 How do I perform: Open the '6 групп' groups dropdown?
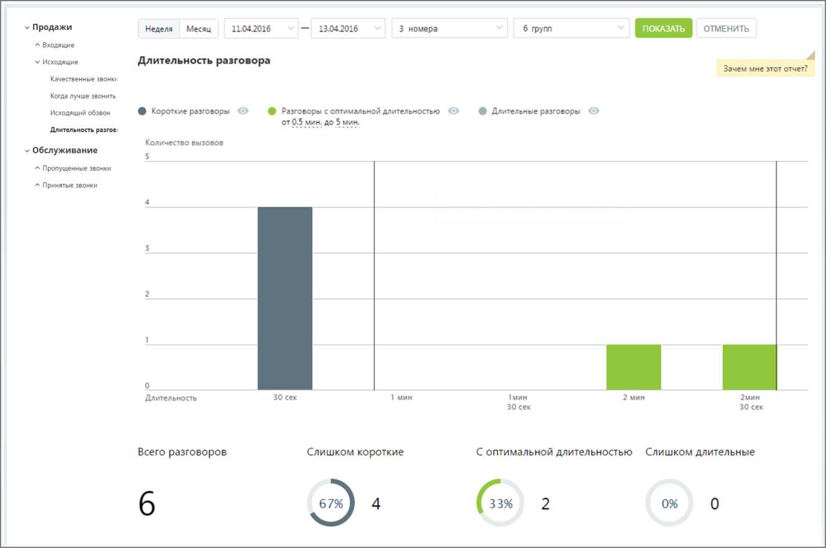coord(571,29)
